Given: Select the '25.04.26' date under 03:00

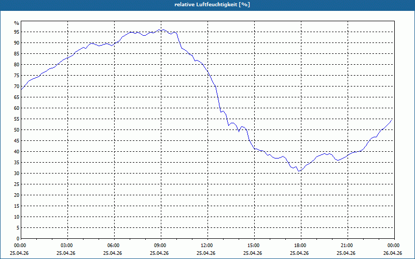Looking at the screenshot, I should (66, 253).
